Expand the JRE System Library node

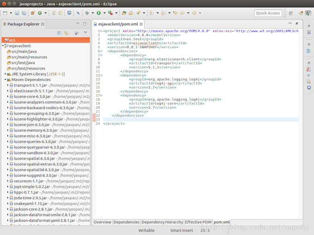pyautogui.click(x=5, y=74)
